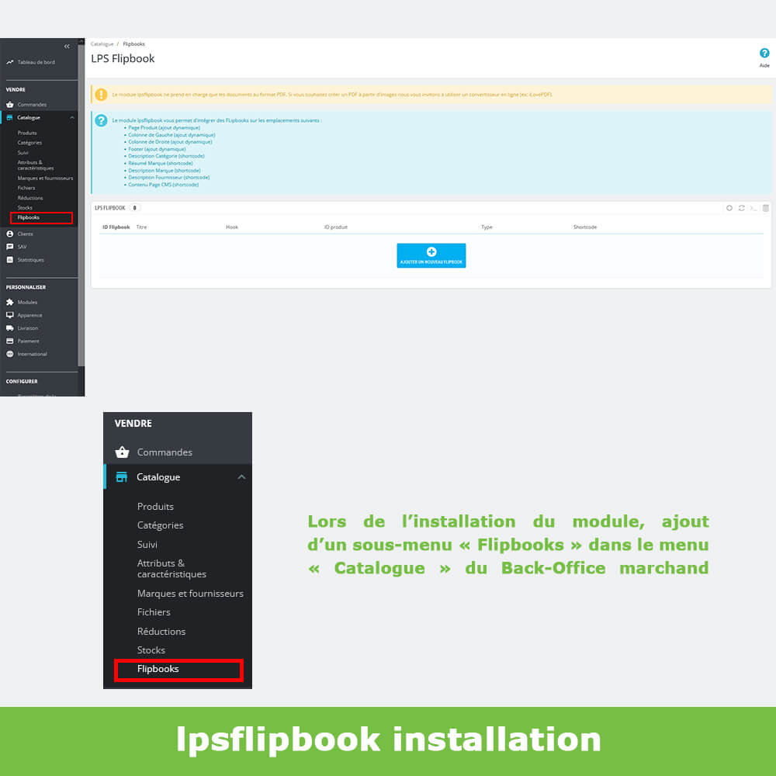Open Réductions in the enlarged menu inset
Image resolution: width=776 pixels, height=776 pixels.
161,632
